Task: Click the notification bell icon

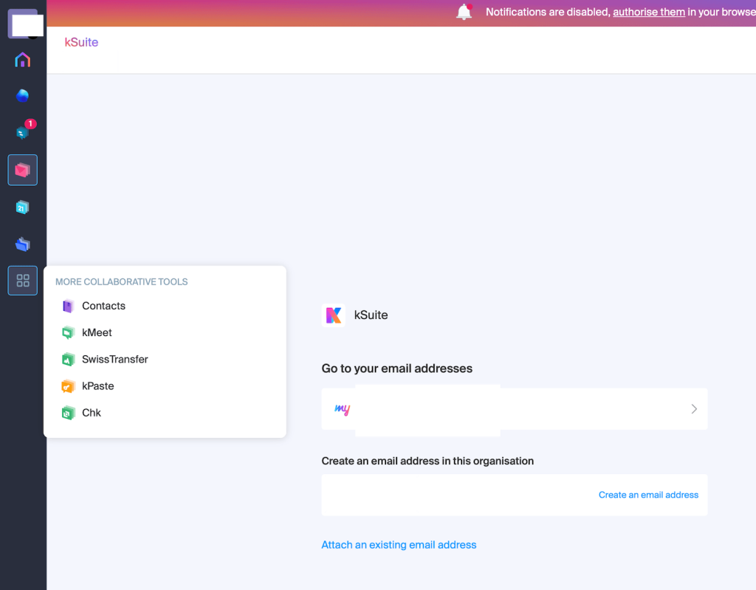Action: [x=464, y=12]
